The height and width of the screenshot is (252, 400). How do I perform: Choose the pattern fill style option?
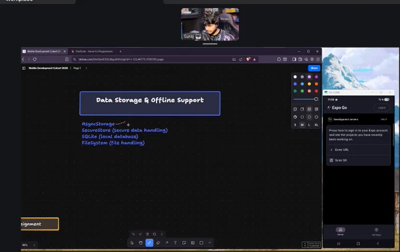click(x=316, y=109)
